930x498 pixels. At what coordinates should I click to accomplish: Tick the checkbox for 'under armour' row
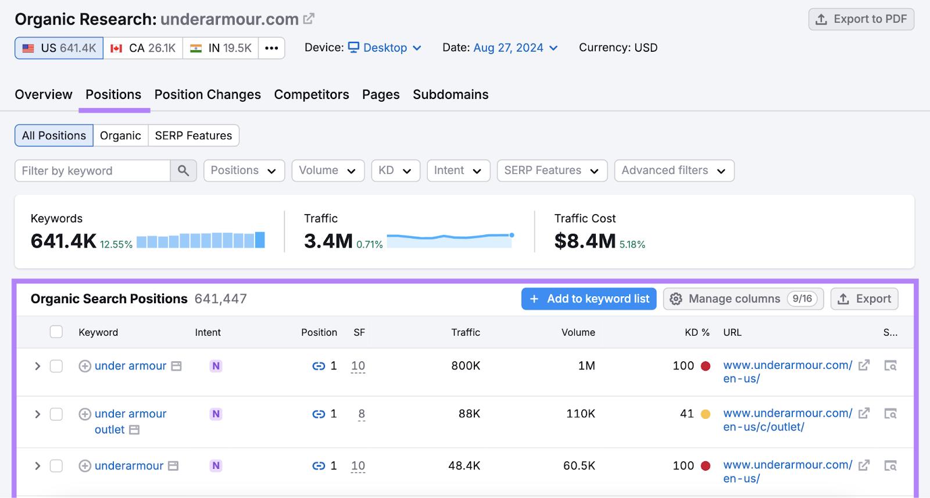[x=56, y=366]
